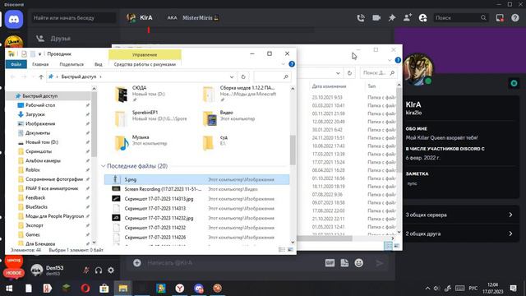The height and width of the screenshot is (296, 526).
Task: Start a voice call with KIrA
Action: click(x=361, y=18)
